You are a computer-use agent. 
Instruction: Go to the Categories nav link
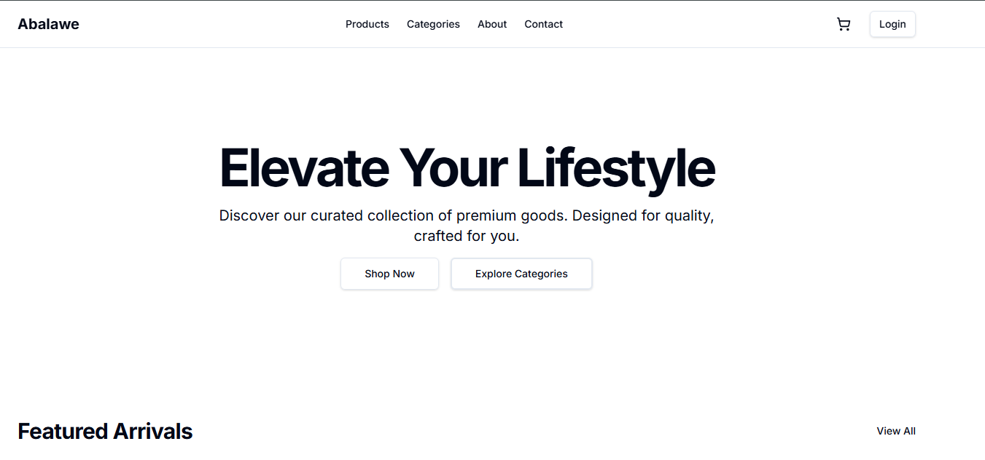(x=433, y=24)
